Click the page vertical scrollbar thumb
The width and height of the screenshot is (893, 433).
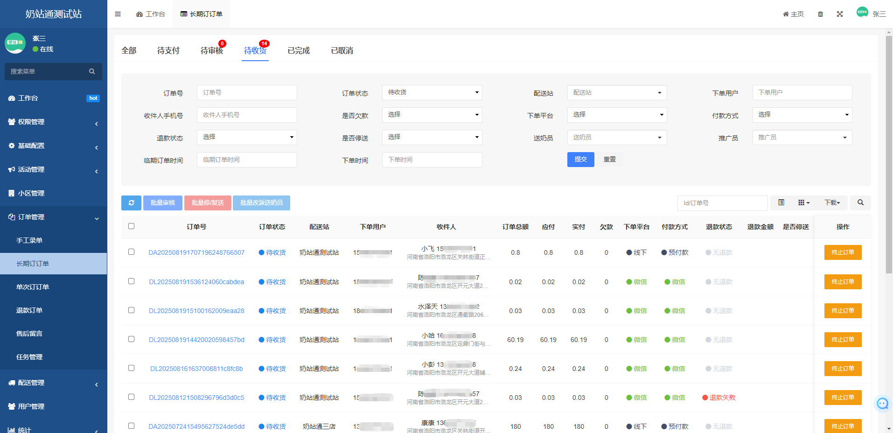click(889, 154)
